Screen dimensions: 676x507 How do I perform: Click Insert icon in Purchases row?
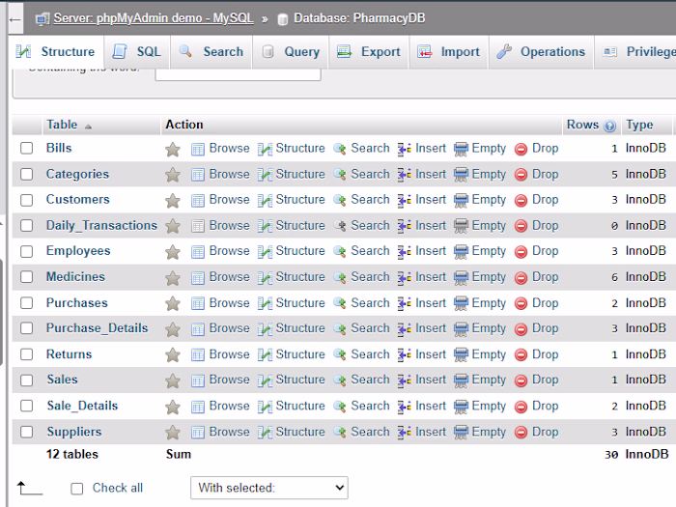[x=404, y=304]
